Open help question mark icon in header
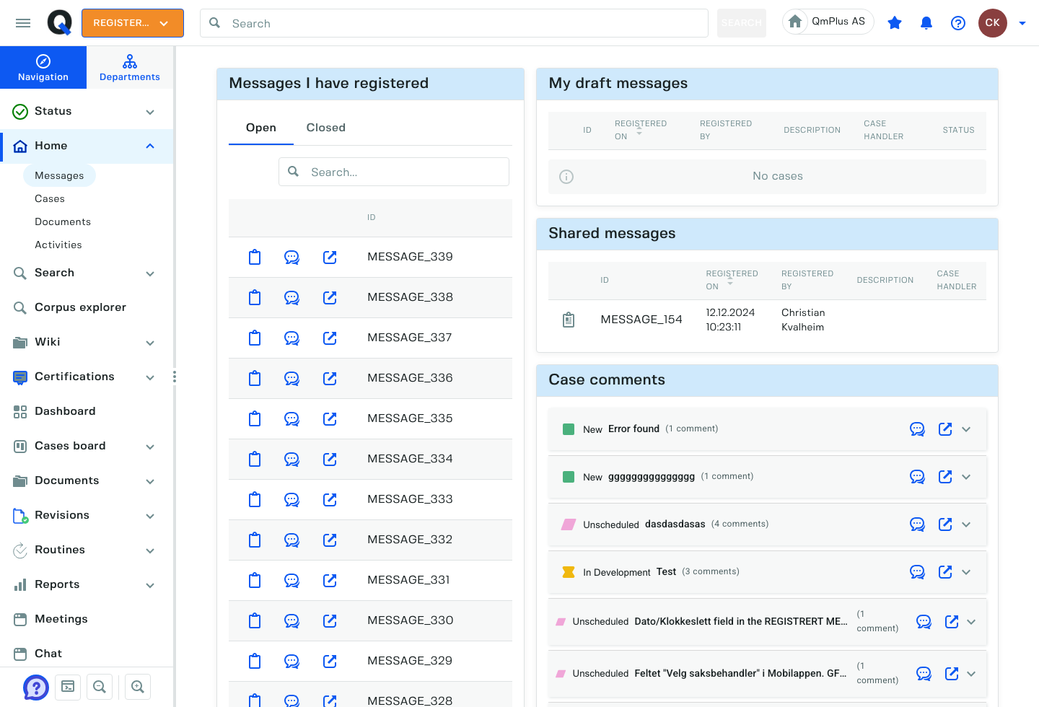This screenshot has height=707, width=1039. point(958,23)
